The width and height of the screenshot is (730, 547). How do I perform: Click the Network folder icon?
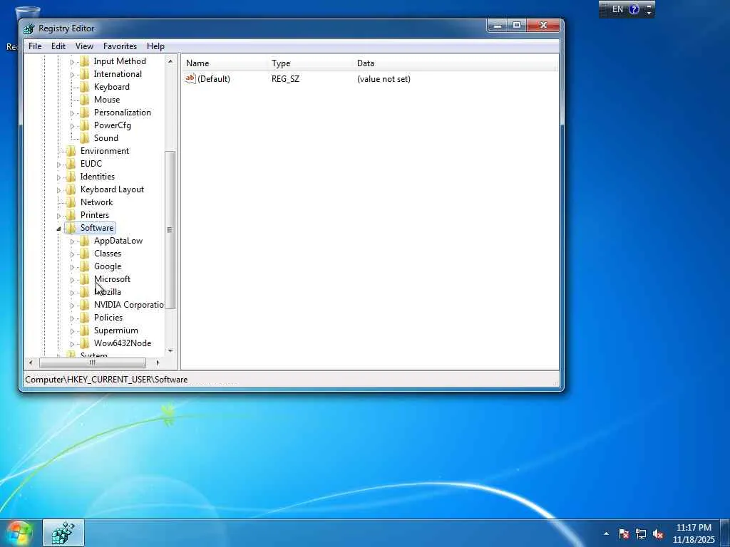(71, 202)
